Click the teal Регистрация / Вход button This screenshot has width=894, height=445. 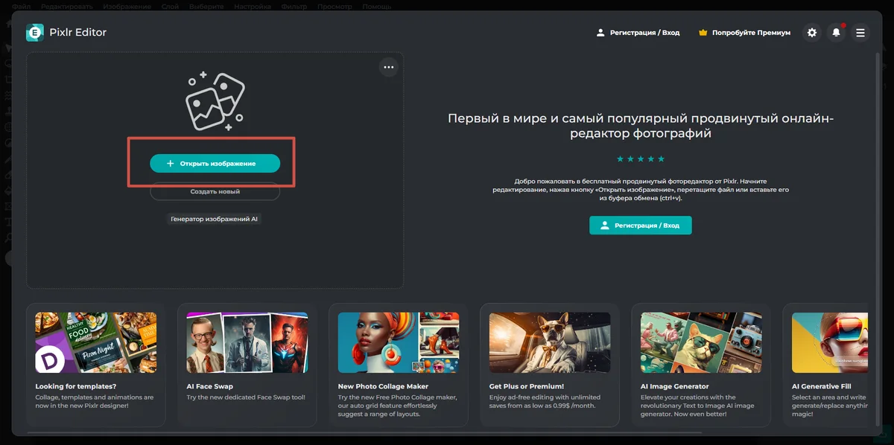[641, 225]
